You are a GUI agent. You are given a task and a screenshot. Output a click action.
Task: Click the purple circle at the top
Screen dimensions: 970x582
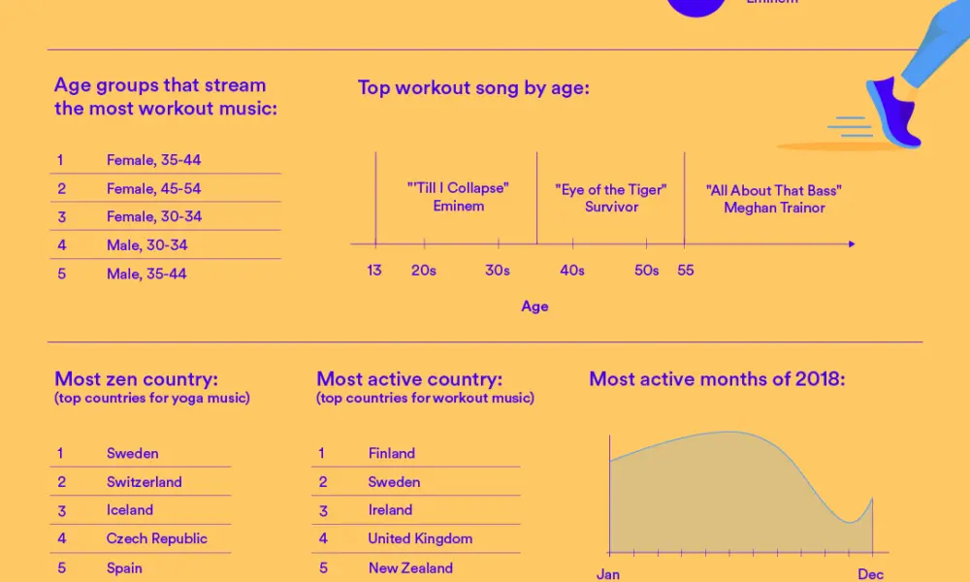pyautogui.click(x=696, y=6)
